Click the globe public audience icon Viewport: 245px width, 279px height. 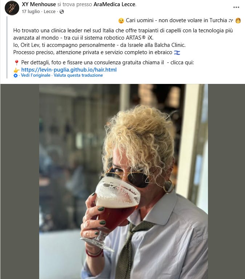point(62,12)
